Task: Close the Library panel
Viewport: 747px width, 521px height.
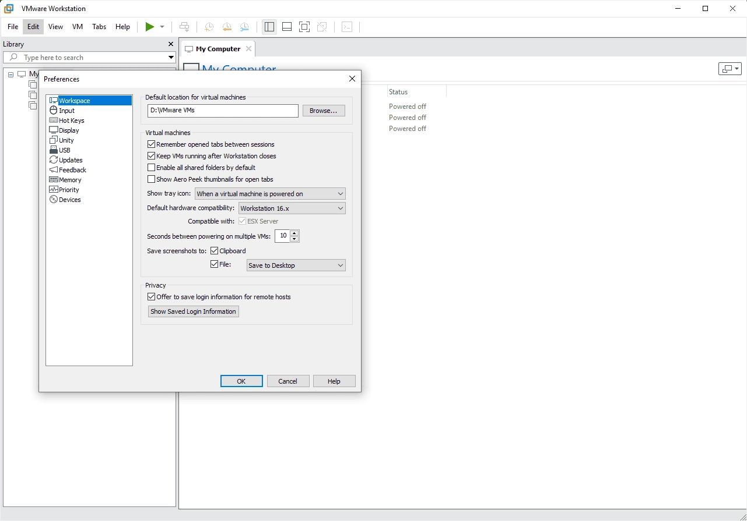Action: 171,44
